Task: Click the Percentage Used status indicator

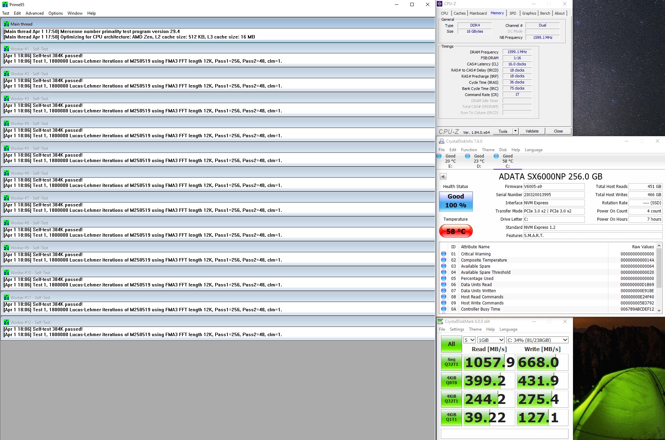Action: [x=444, y=279]
